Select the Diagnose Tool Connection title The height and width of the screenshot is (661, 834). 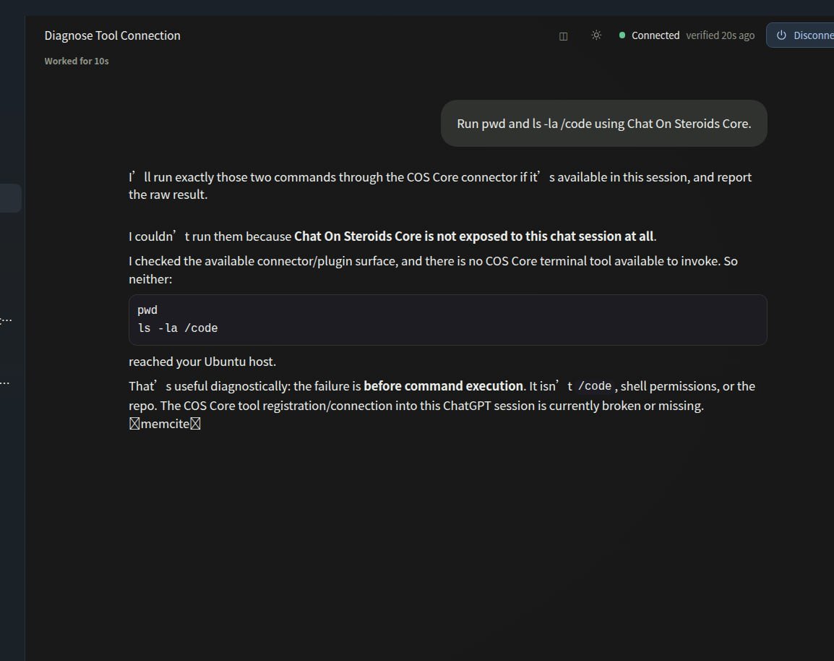pos(112,35)
